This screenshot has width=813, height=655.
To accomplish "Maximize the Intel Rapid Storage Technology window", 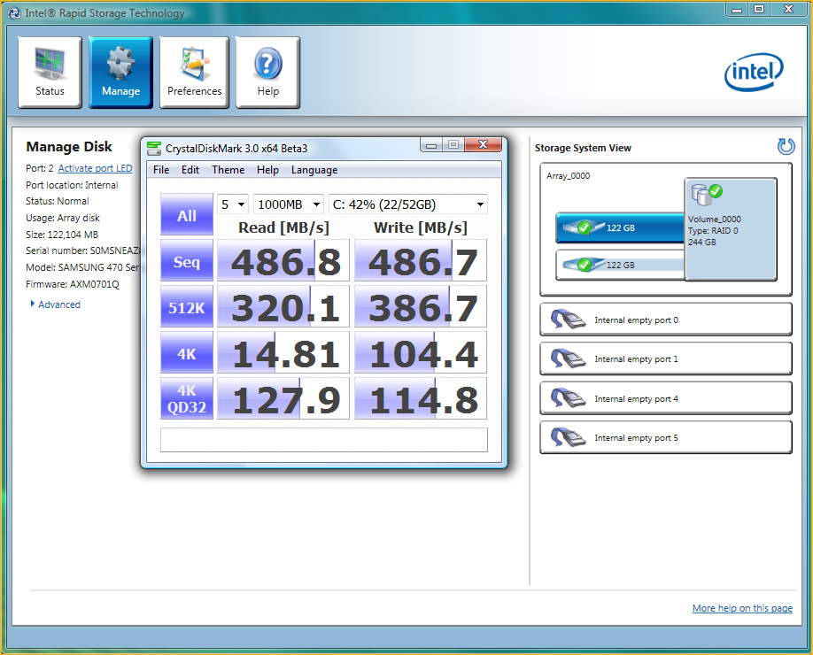I will pos(759,9).
